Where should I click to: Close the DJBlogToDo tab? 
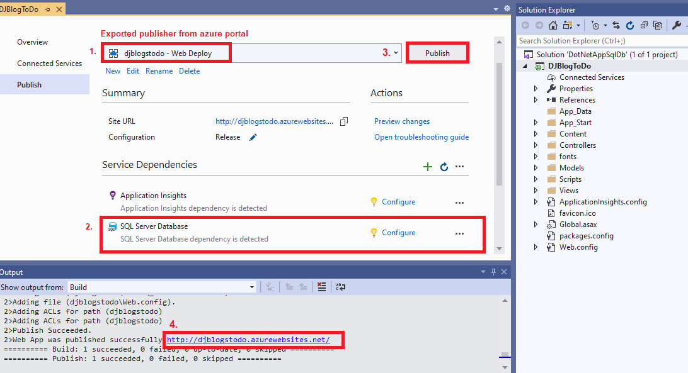[x=59, y=9]
